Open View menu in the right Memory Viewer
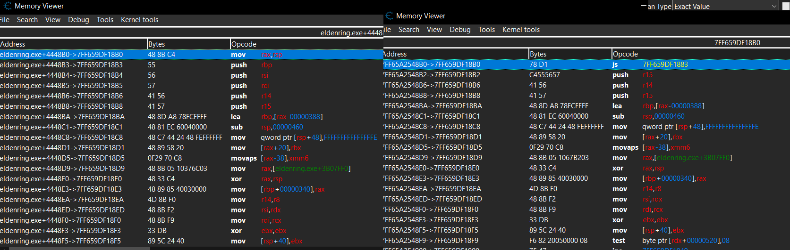 click(x=434, y=30)
